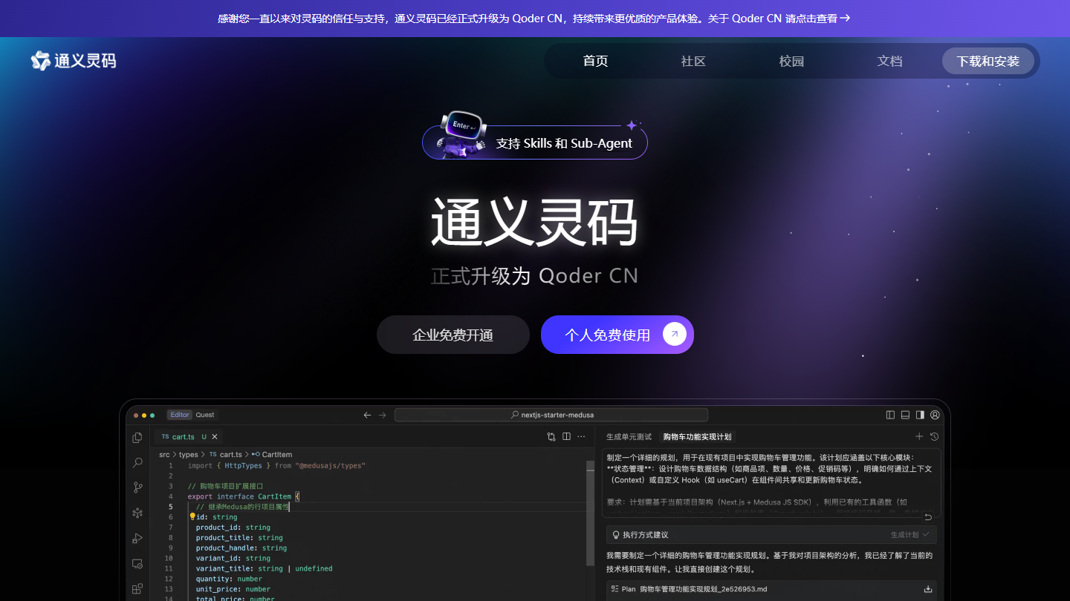The height and width of the screenshot is (601, 1070).
Task: Click the 企业免费开通 button
Action: pos(453,335)
